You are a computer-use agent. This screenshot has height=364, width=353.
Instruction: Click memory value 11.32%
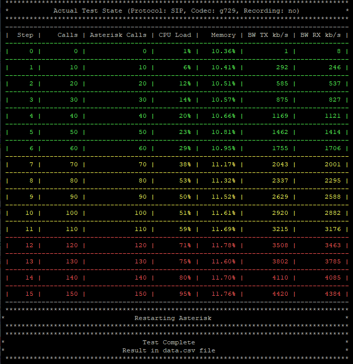224,180
